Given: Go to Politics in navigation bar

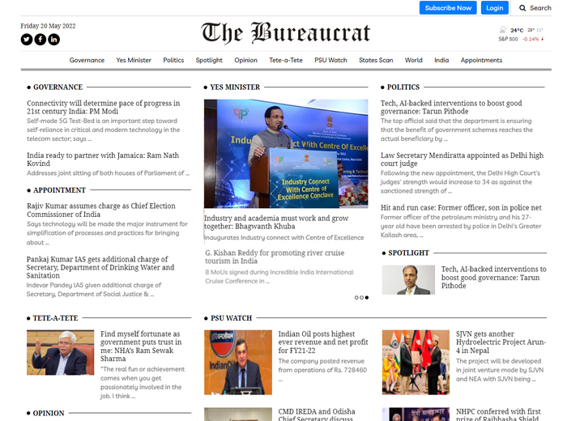Looking at the screenshot, I should tap(173, 60).
